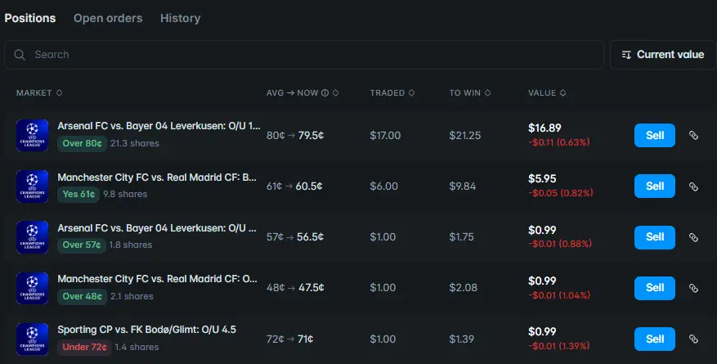
Task: Sell the Sporting CP Under 72¢ position
Action: click(654, 339)
